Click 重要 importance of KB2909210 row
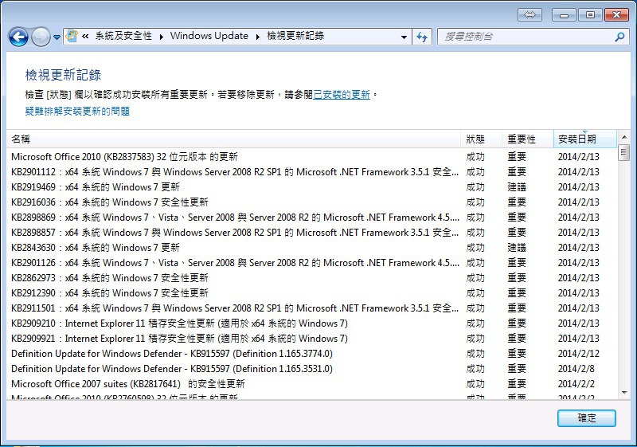Screen dimensions: 637x447 click(517, 323)
